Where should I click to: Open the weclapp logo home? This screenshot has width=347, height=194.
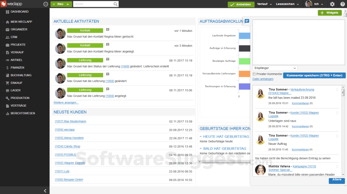tap(12, 4)
